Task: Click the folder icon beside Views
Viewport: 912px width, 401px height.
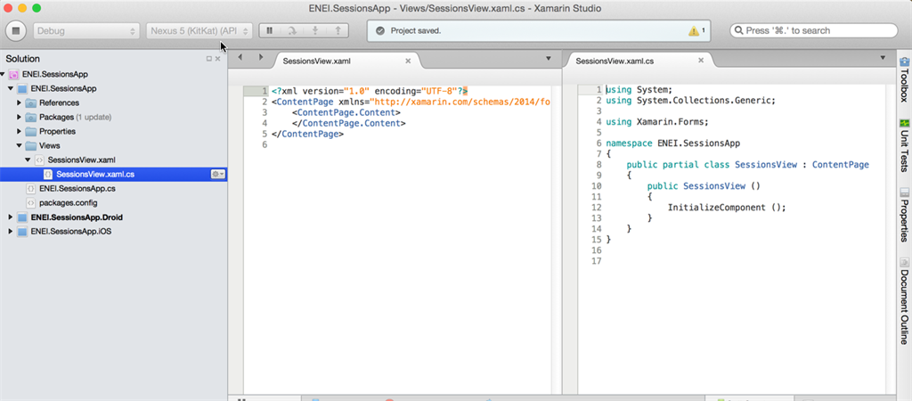Action: coord(30,145)
